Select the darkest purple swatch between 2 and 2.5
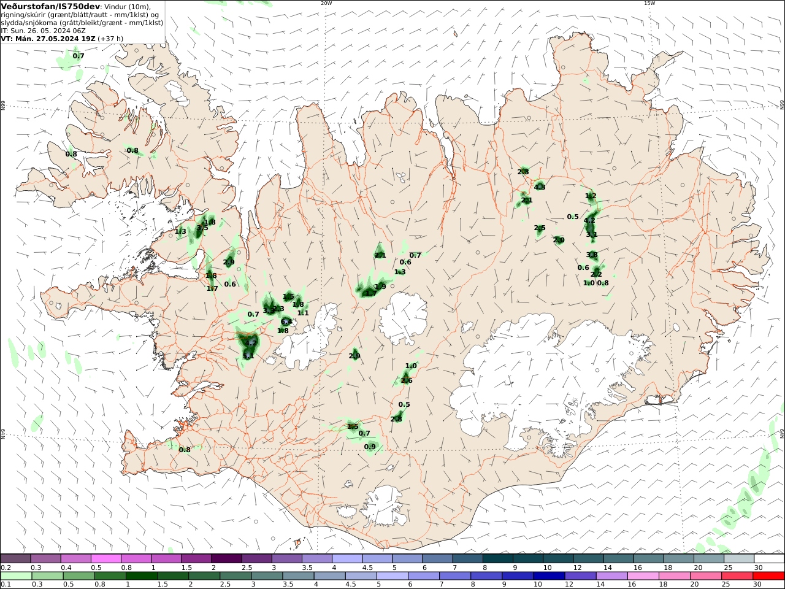Viewport: 785px width, 589px height. point(226,558)
